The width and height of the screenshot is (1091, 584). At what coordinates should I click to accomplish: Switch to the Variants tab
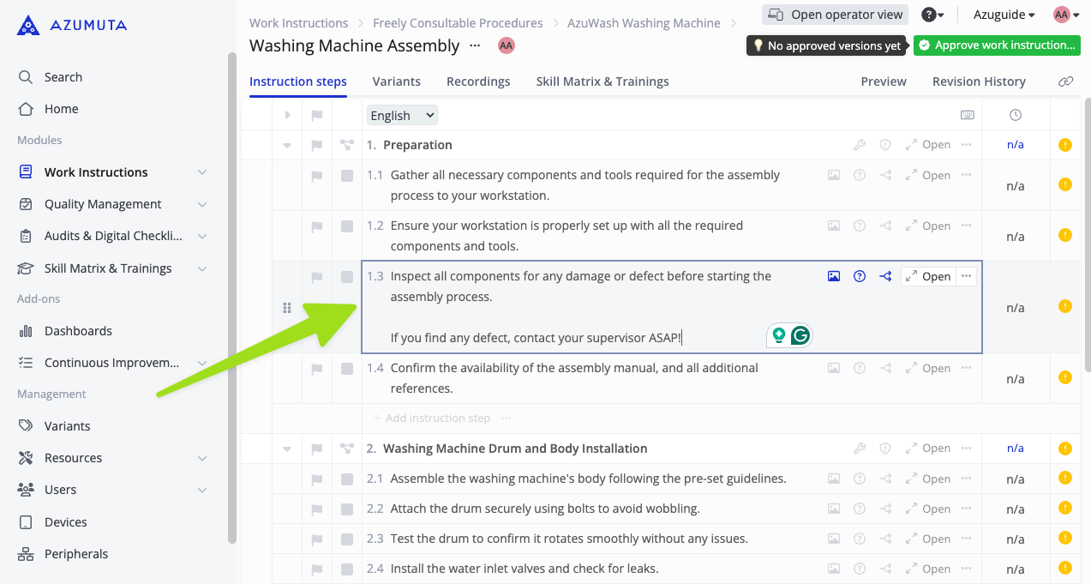396,81
